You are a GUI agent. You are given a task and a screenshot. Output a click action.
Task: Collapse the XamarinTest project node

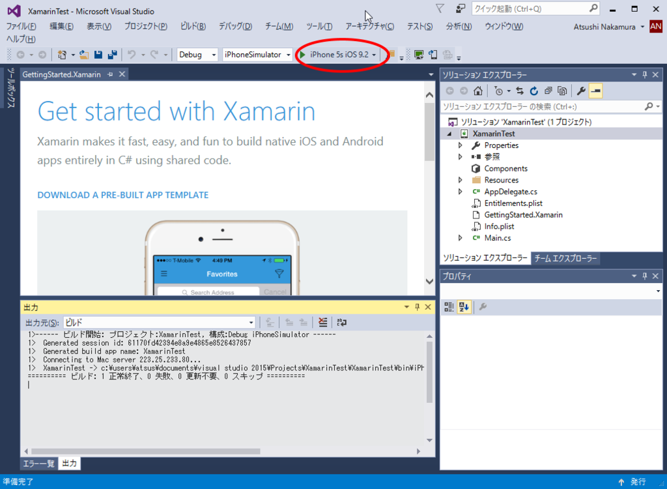click(449, 134)
